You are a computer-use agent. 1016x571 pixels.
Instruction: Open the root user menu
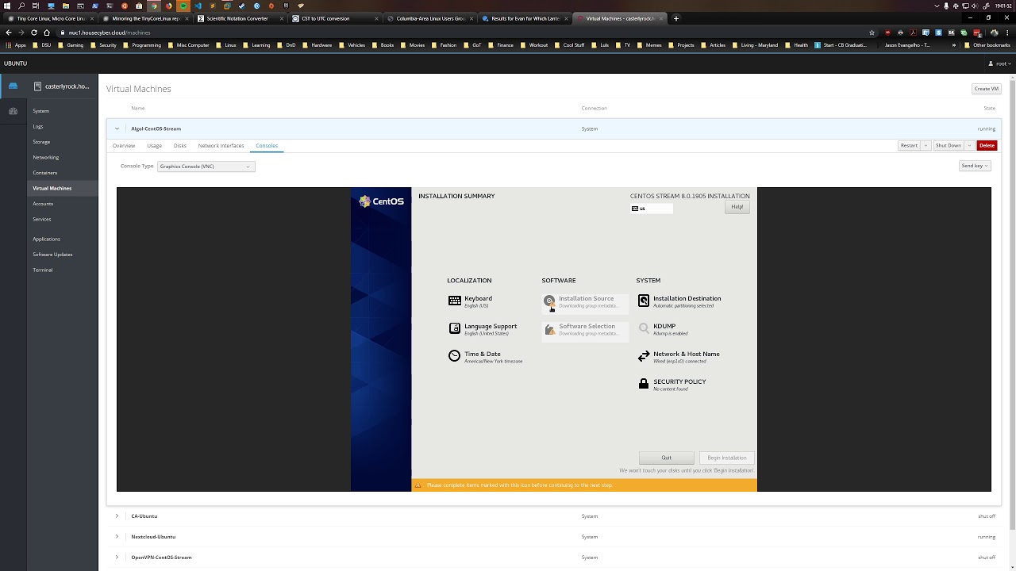coord(1002,63)
